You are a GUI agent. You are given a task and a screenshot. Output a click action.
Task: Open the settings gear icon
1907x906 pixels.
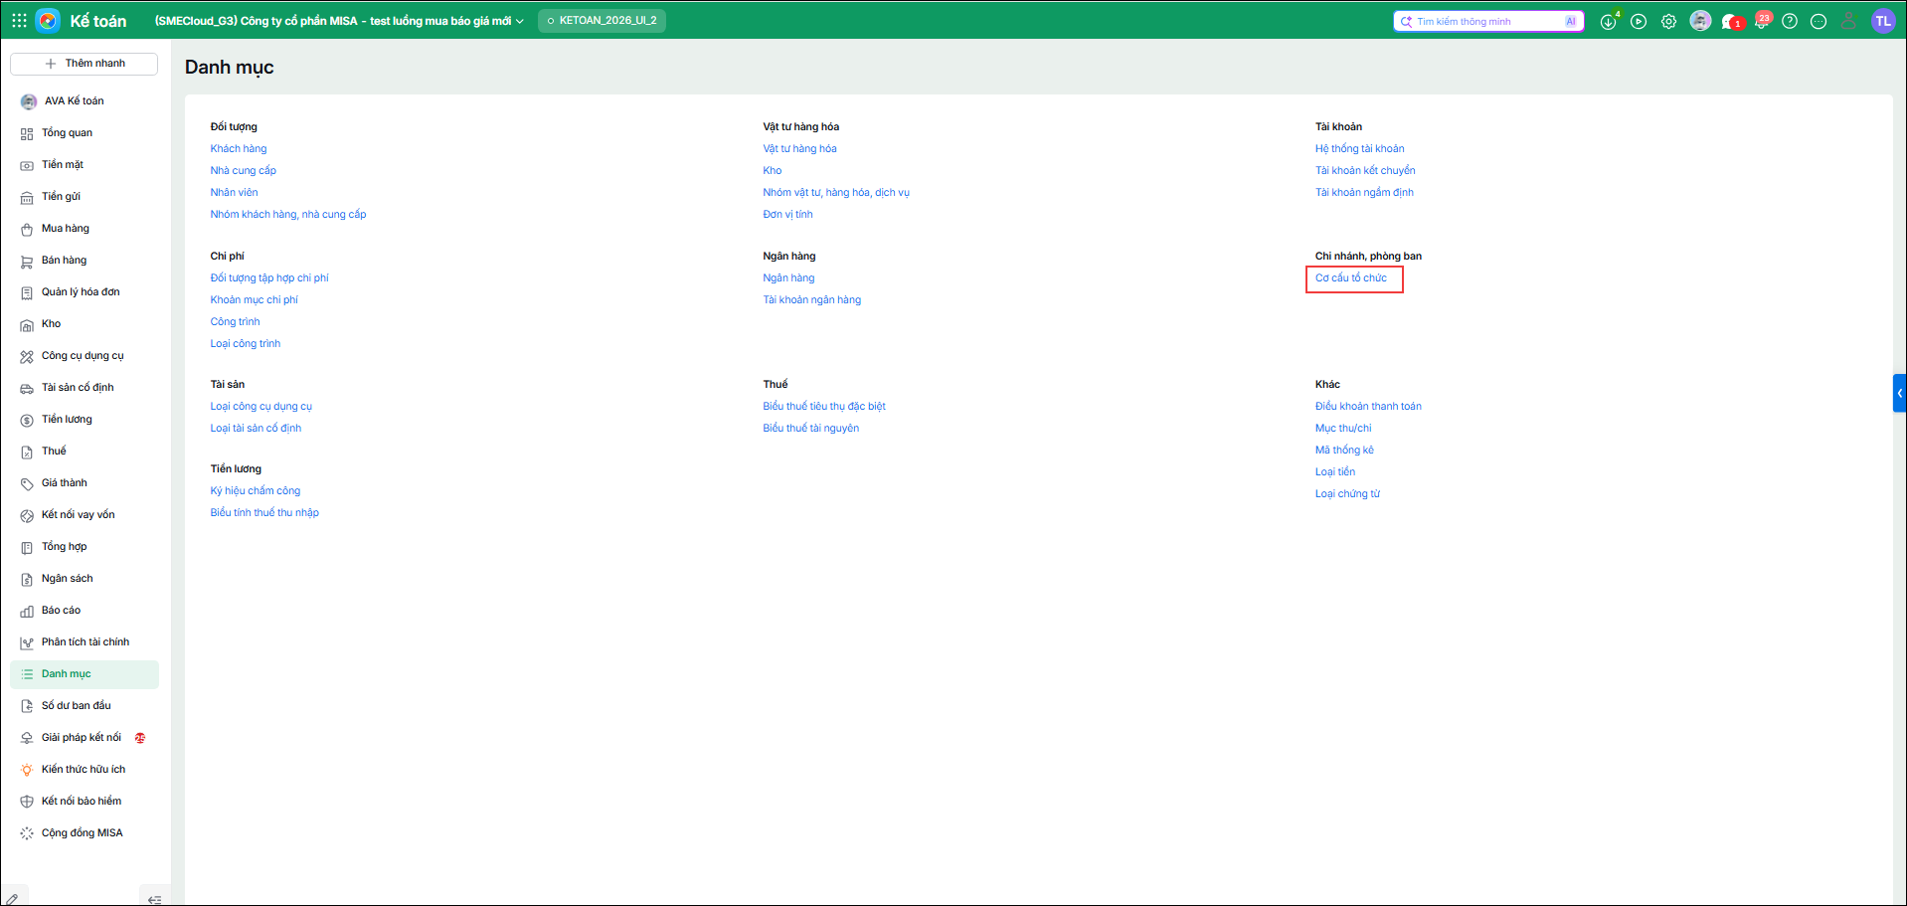tap(1668, 21)
